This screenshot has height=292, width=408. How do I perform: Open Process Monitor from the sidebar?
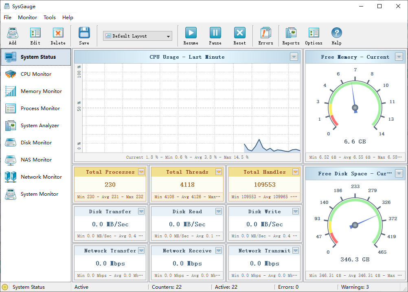(x=36, y=108)
